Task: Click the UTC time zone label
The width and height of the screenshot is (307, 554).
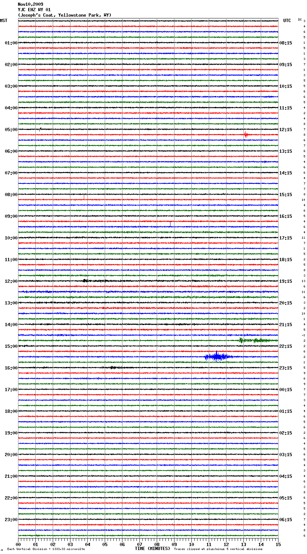Action: point(287,21)
